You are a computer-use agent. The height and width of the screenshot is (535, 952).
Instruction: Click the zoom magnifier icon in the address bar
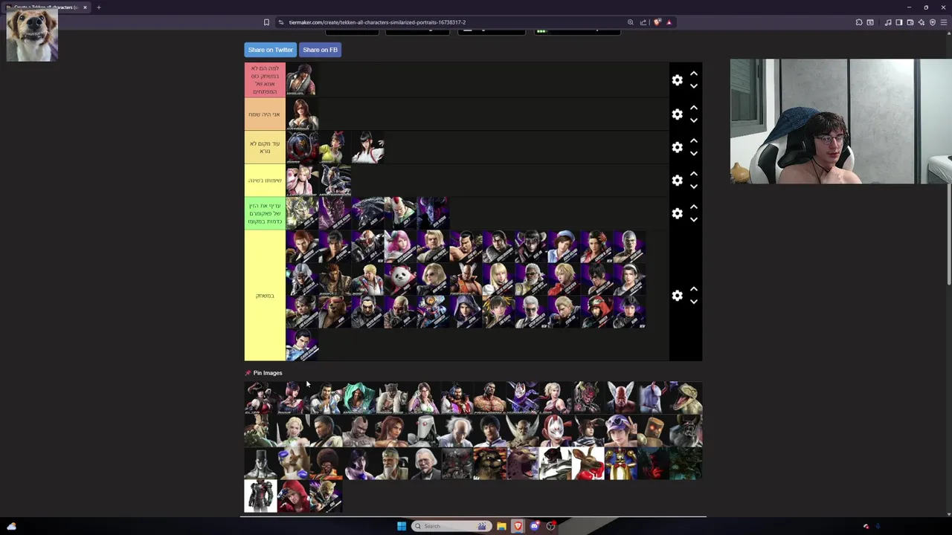pos(631,22)
